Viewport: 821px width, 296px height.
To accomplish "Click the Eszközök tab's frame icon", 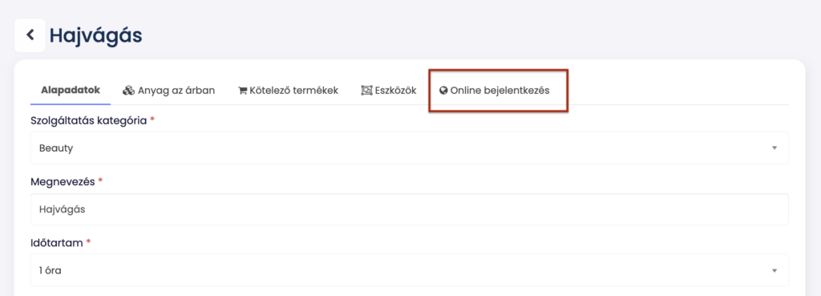I will pos(366,91).
